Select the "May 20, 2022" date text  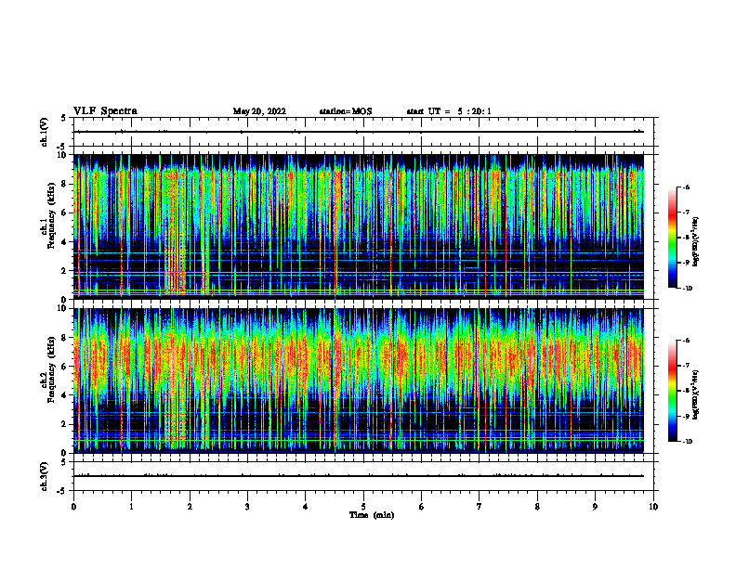pos(259,111)
